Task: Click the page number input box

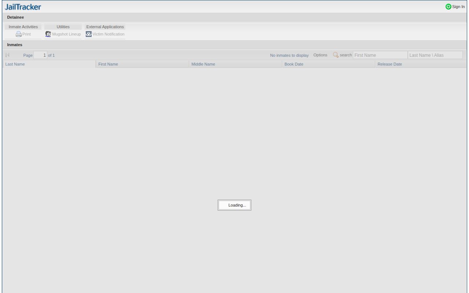Action: [x=40, y=55]
